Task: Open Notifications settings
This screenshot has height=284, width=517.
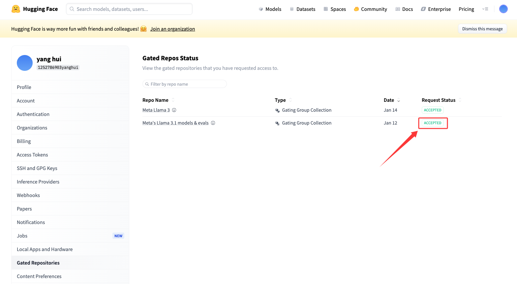Action: (x=70, y=222)
